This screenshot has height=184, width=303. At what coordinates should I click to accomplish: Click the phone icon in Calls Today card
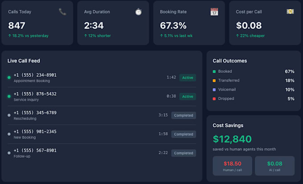[62, 12]
